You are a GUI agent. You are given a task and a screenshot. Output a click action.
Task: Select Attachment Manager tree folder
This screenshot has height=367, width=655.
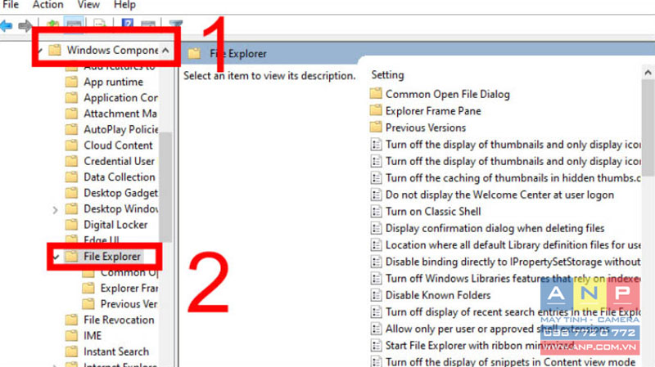point(120,114)
